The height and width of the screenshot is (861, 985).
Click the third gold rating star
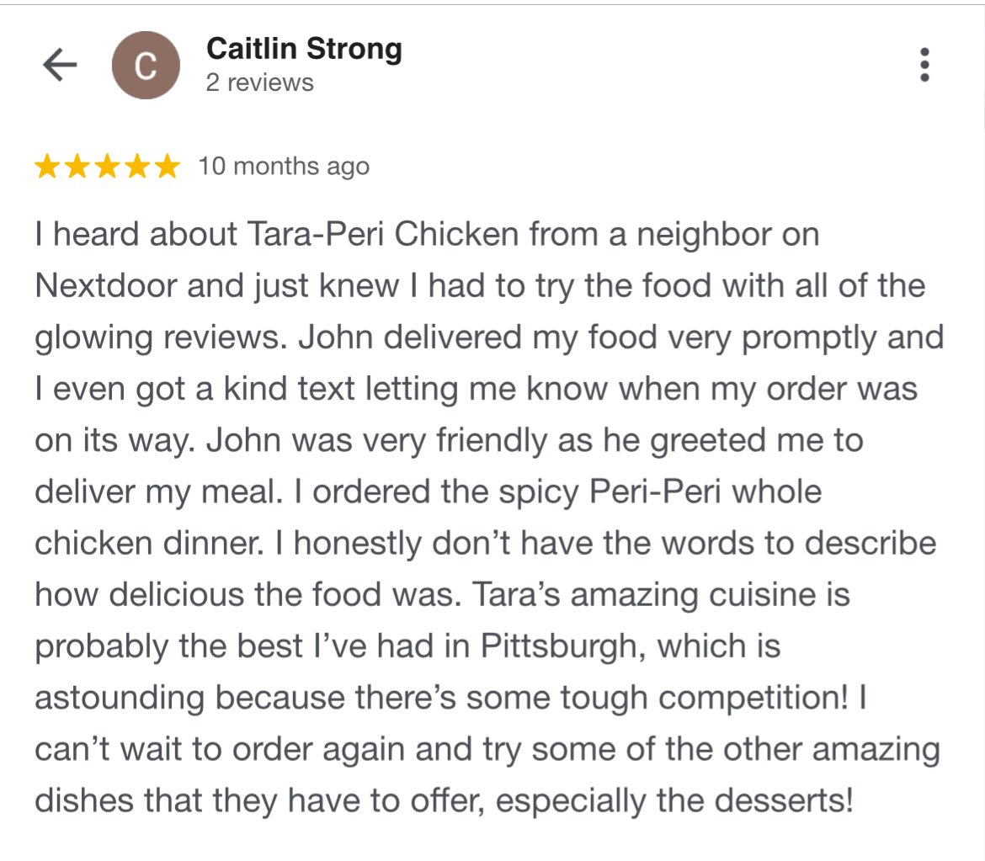[x=107, y=167]
